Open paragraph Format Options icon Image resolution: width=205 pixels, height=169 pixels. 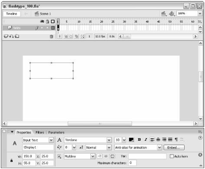point(176,139)
